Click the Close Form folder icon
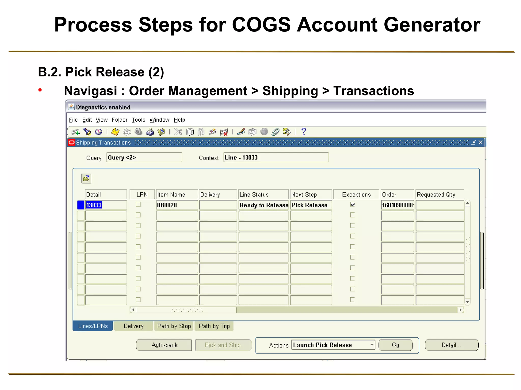This screenshot has width=521, height=390. pos(161,132)
